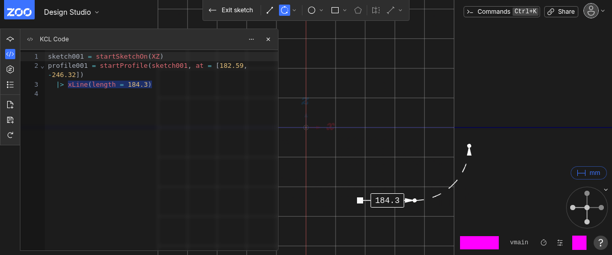Select the Circle tool

pos(312,10)
